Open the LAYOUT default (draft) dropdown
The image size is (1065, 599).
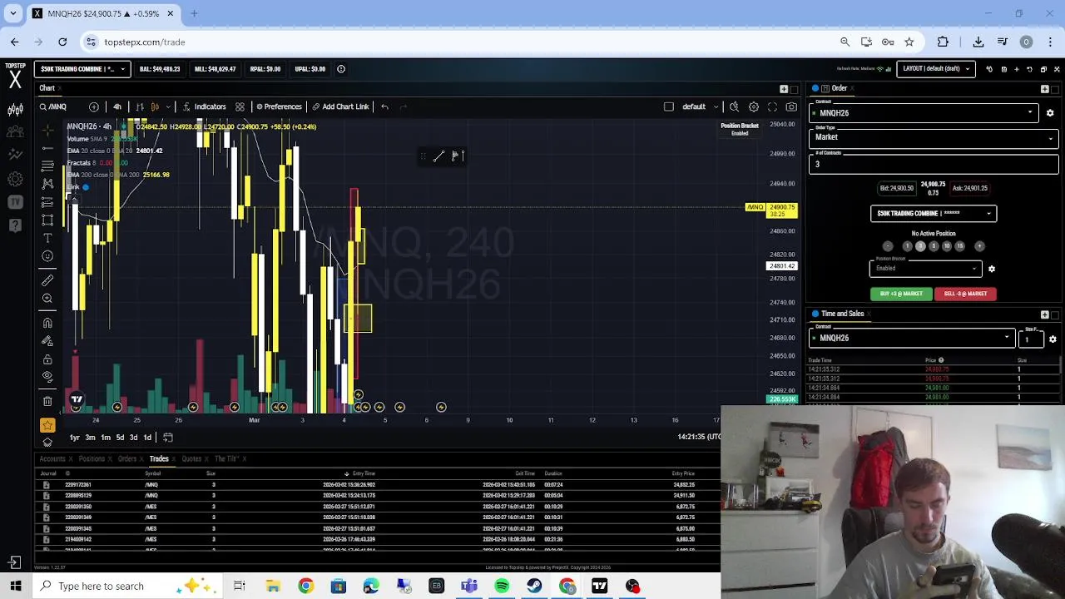[936, 69]
